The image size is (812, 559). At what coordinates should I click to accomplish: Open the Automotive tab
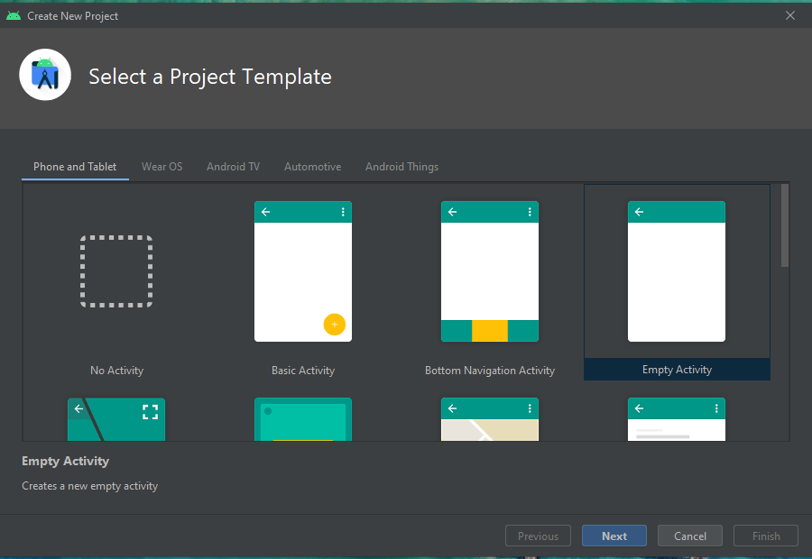point(313,167)
